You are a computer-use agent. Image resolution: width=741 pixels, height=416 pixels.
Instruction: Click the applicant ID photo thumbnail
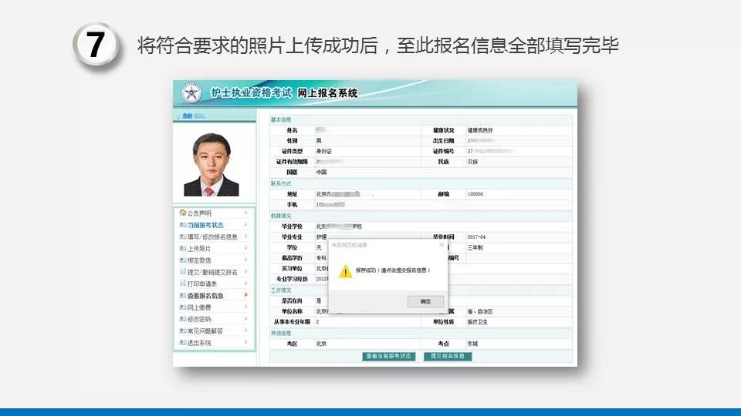coord(211,164)
